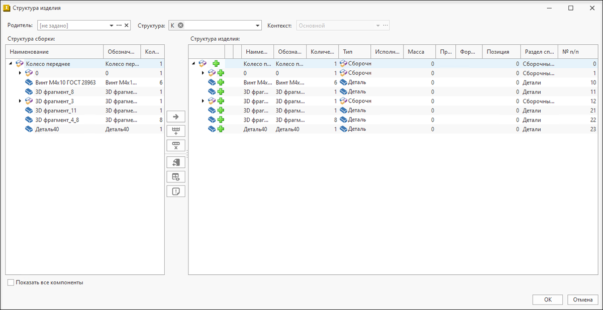
Task: Open the Родитель dropdown arrow
Action: coord(111,25)
